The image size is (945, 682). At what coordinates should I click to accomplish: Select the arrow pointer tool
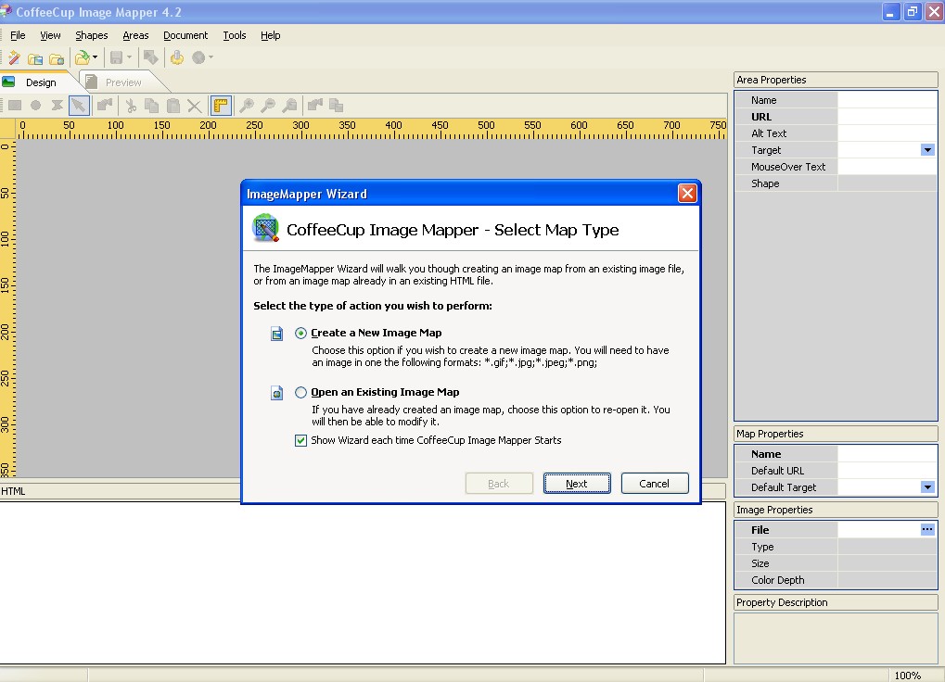click(x=78, y=106)
